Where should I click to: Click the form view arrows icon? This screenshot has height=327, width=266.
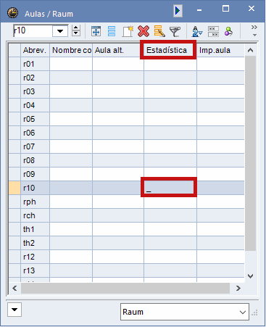96,31
